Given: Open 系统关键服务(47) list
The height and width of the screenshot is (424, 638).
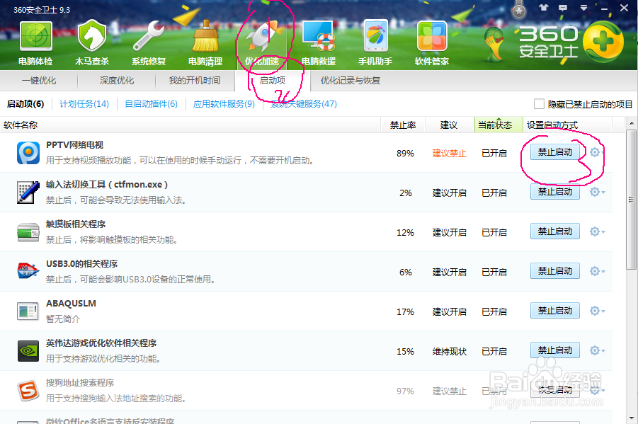Looking at the screenshot, I should pyautogui.click(x=304, y=104).
